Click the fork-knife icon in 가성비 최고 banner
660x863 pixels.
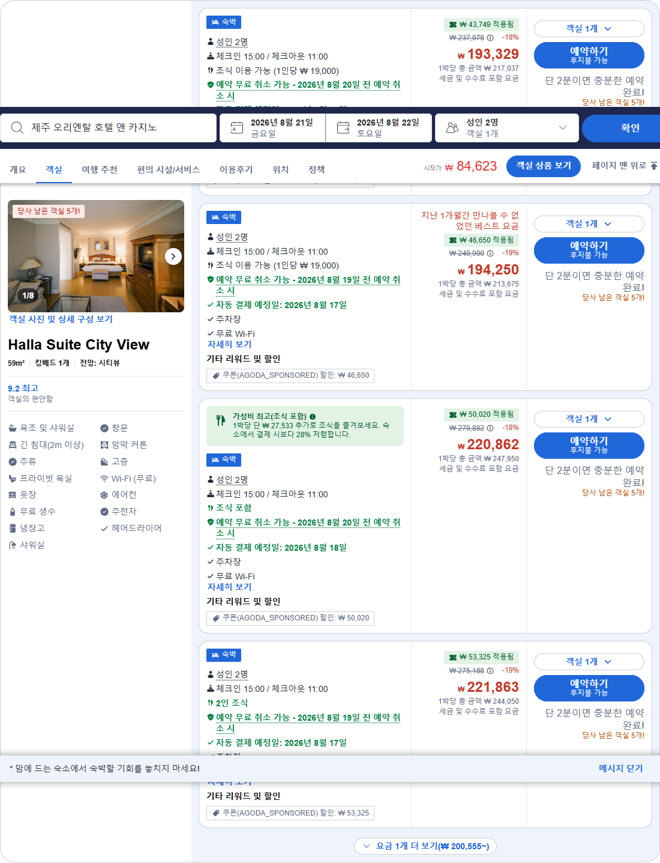coord(221,420)
